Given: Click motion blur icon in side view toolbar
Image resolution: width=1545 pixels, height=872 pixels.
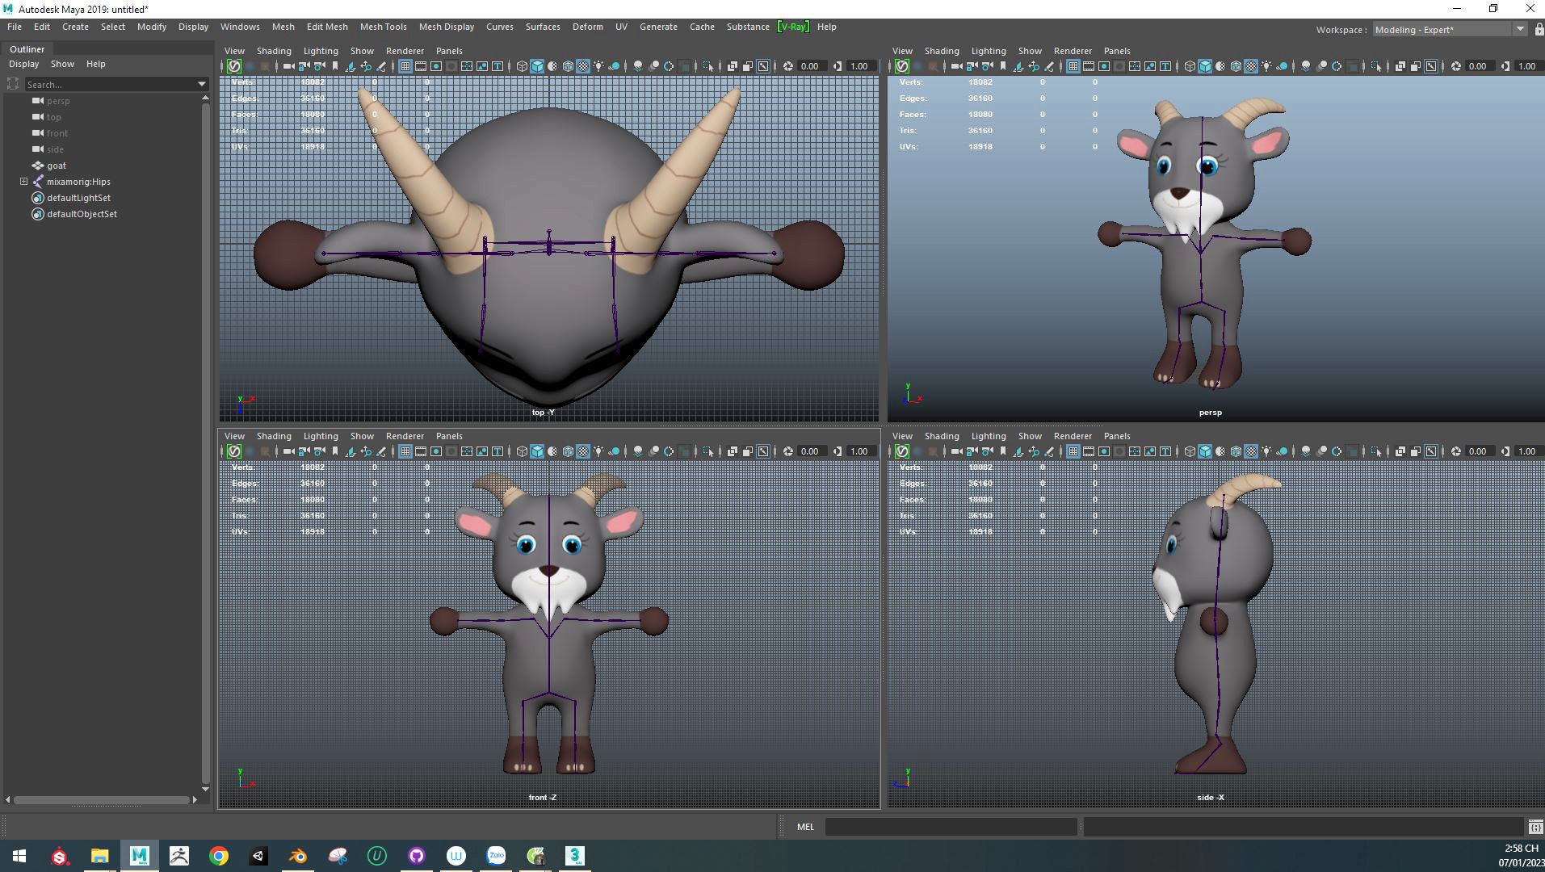Looking at the screenshot, I should (1321, 451).
